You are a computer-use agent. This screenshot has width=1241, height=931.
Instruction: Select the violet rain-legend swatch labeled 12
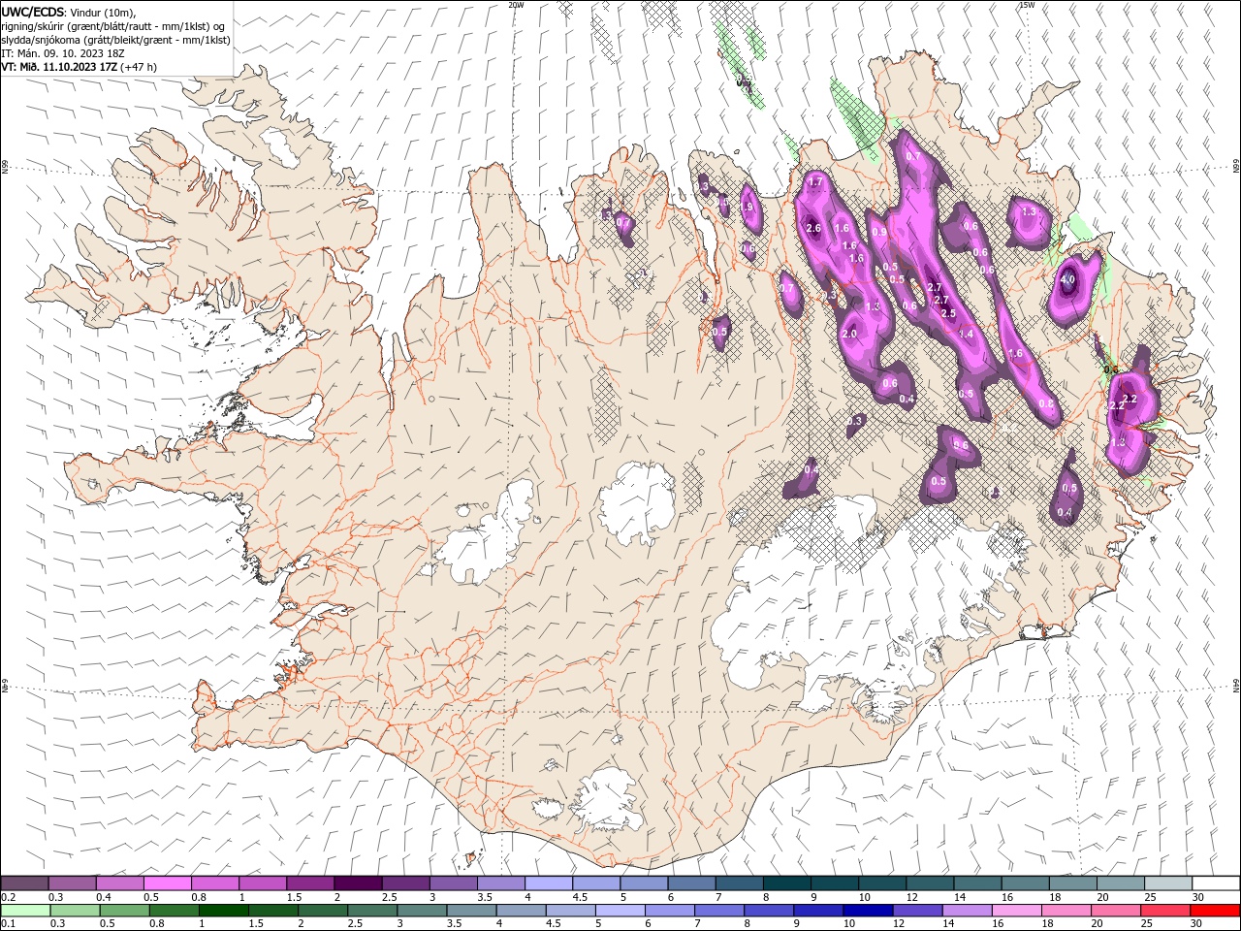click(918, 911)
